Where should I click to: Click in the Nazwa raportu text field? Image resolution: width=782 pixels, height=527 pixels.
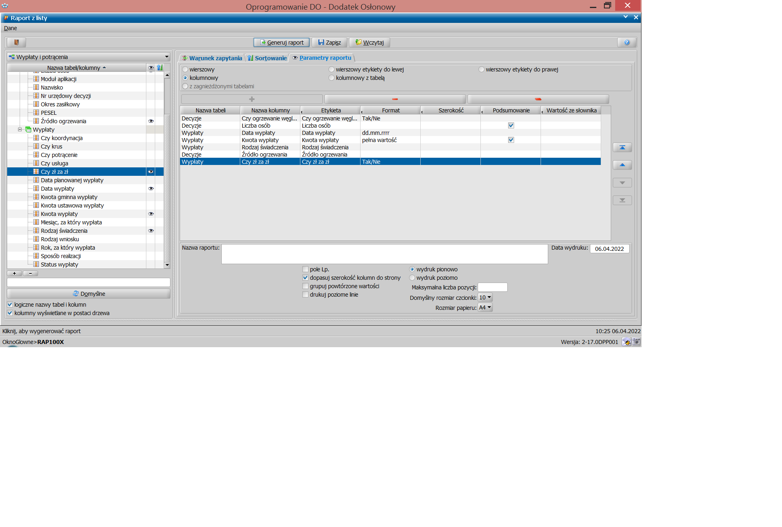click(x=385, y=254)
